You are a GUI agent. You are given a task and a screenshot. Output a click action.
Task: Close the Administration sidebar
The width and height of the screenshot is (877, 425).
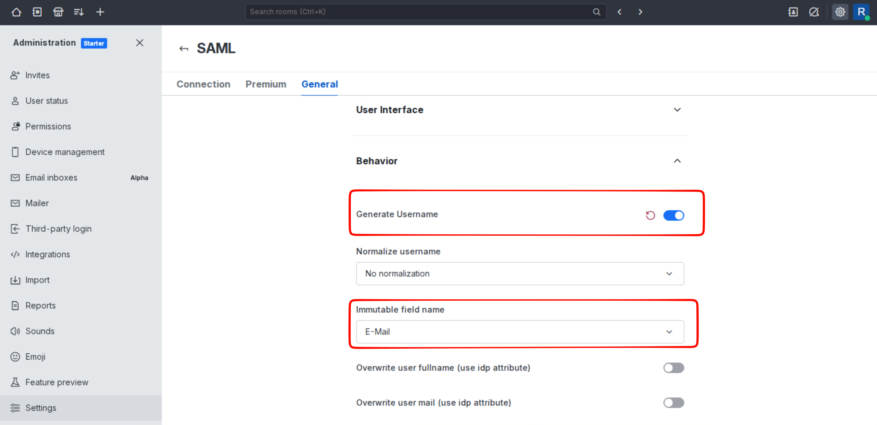pyautogui.click(x=139, y=43)
